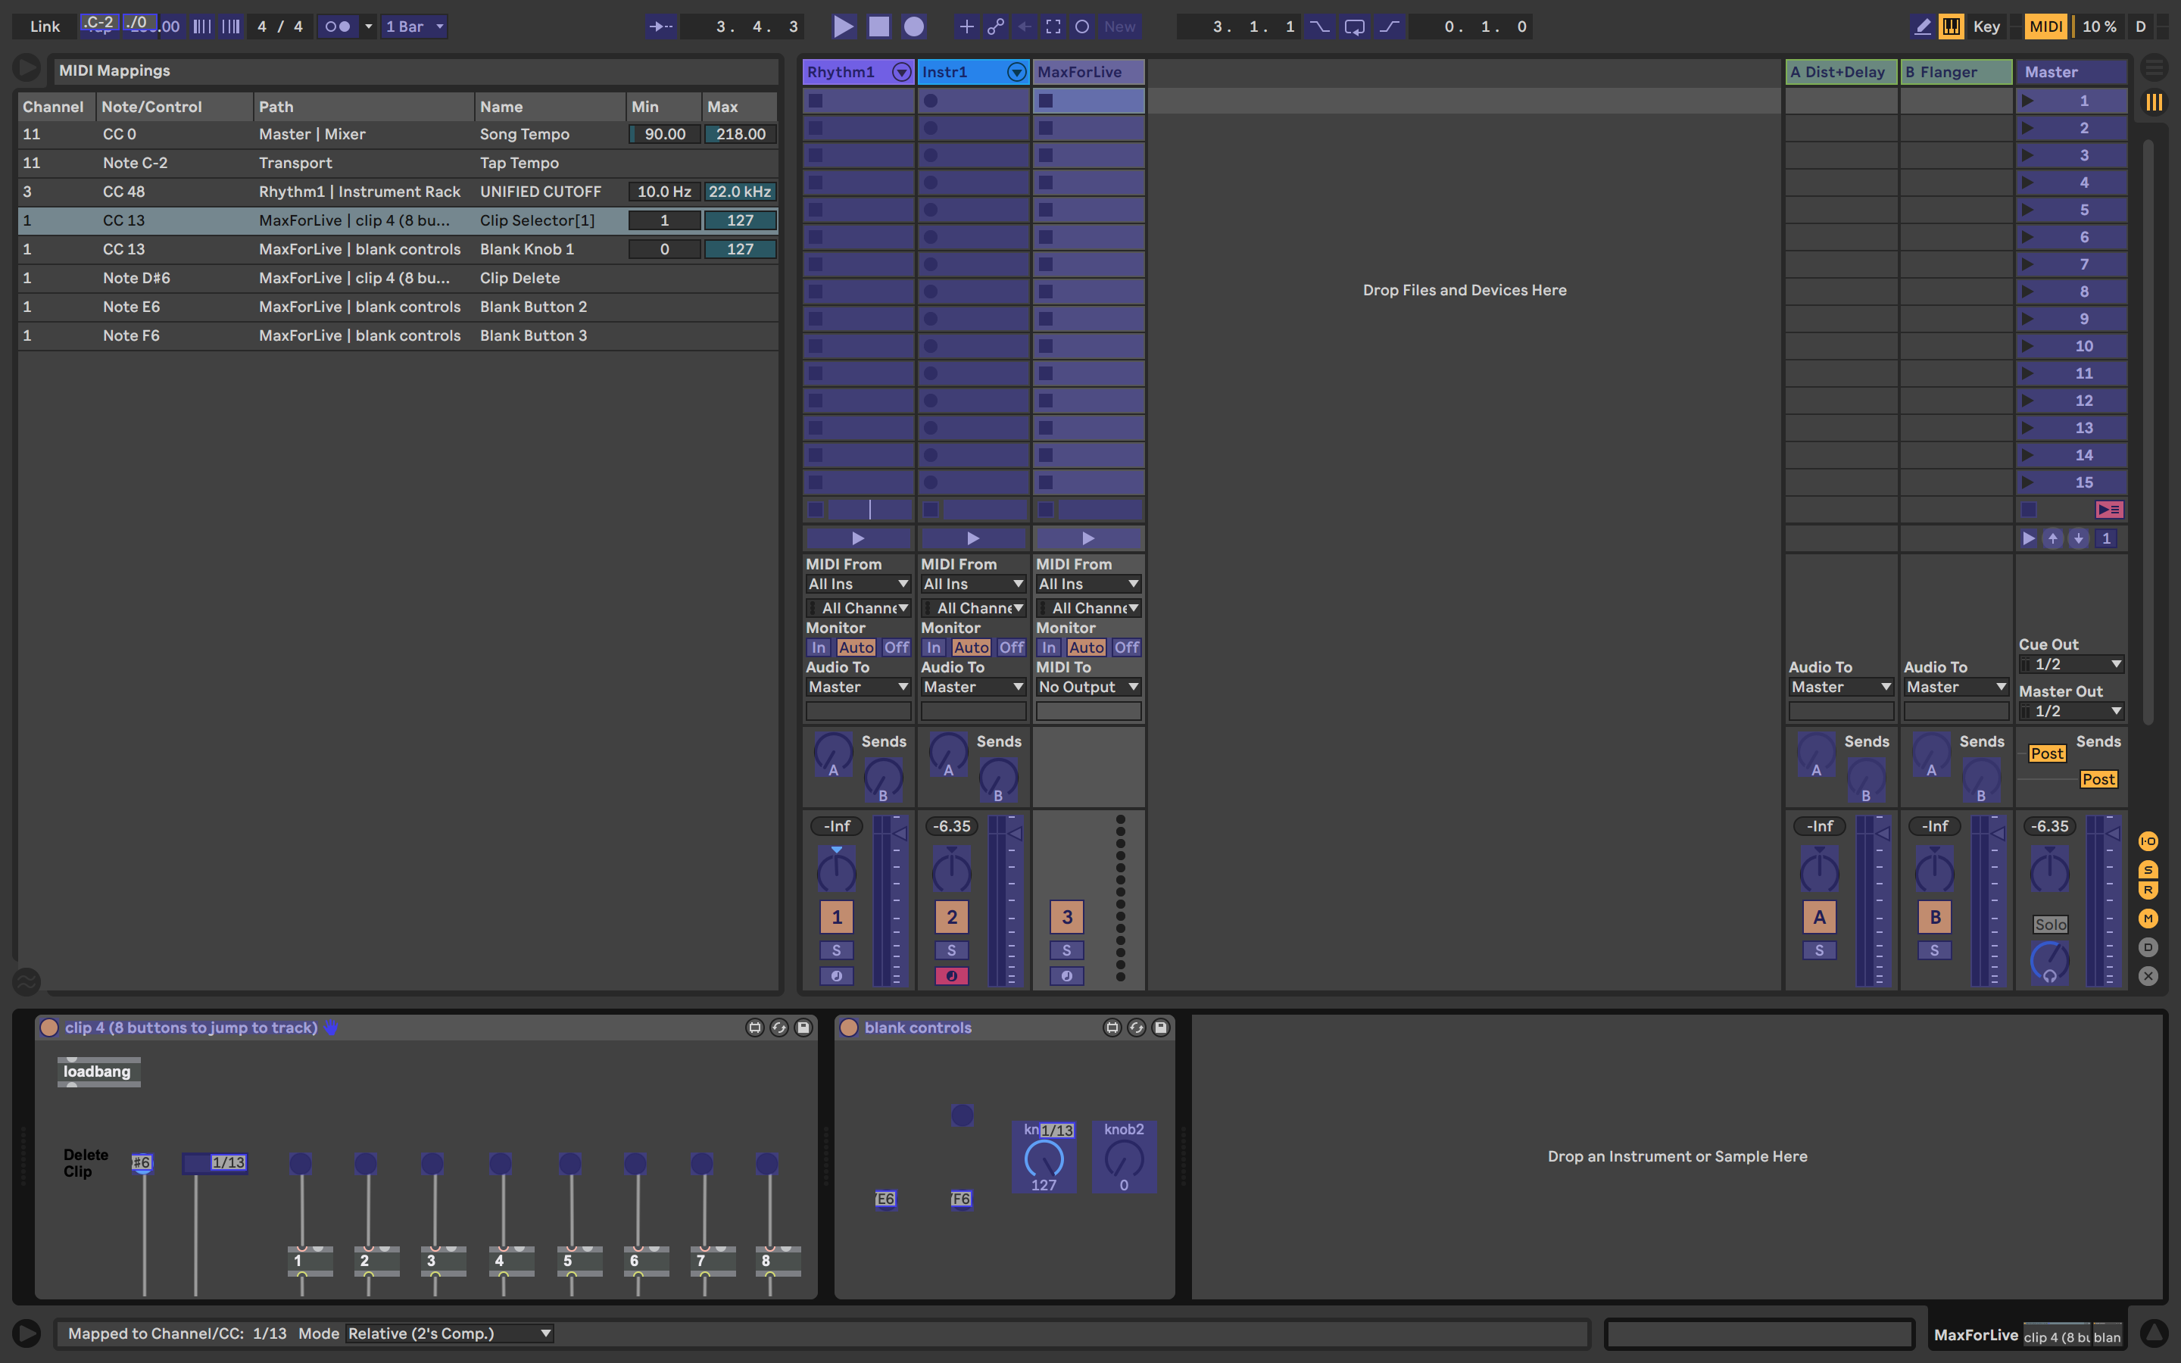2181x1363 pixels.
Task: Open the Cue Out 1/2 dropdown
Action: (2071, 664)
